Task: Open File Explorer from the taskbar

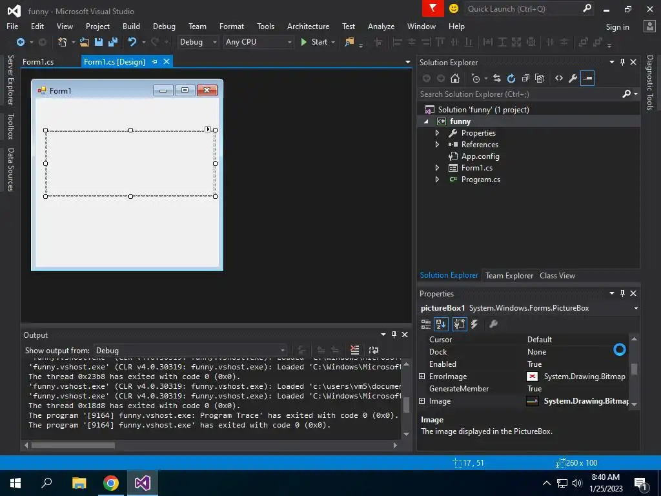Action: point(79,483)
